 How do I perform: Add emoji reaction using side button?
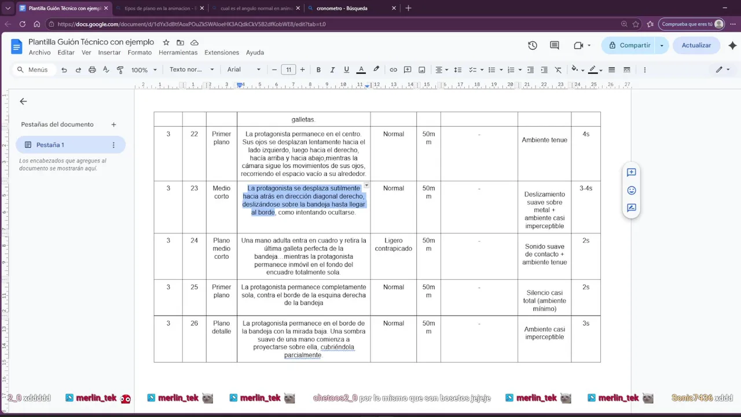[x=631, y=190]
